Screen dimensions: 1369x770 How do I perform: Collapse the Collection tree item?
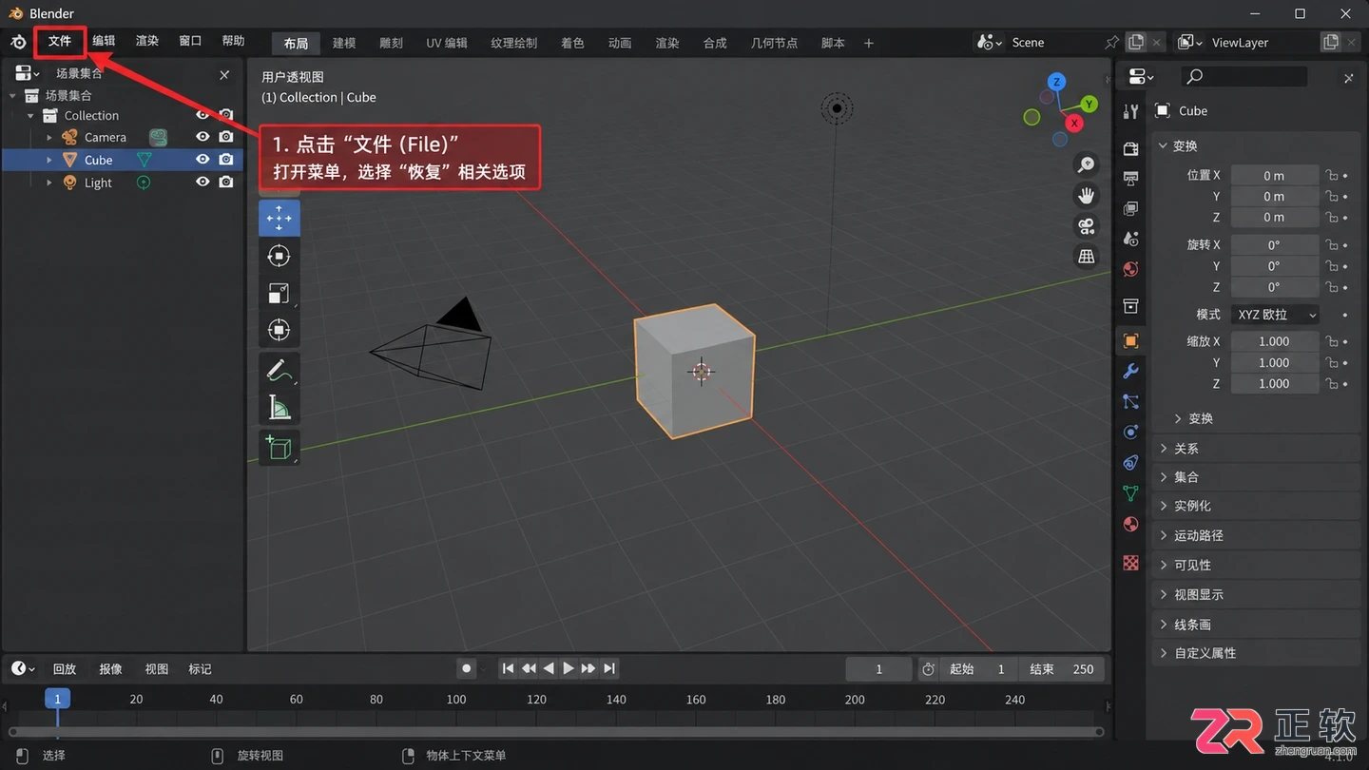[x=30, y=116]
